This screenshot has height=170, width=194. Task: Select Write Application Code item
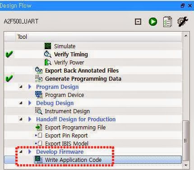tap(73, 160)
